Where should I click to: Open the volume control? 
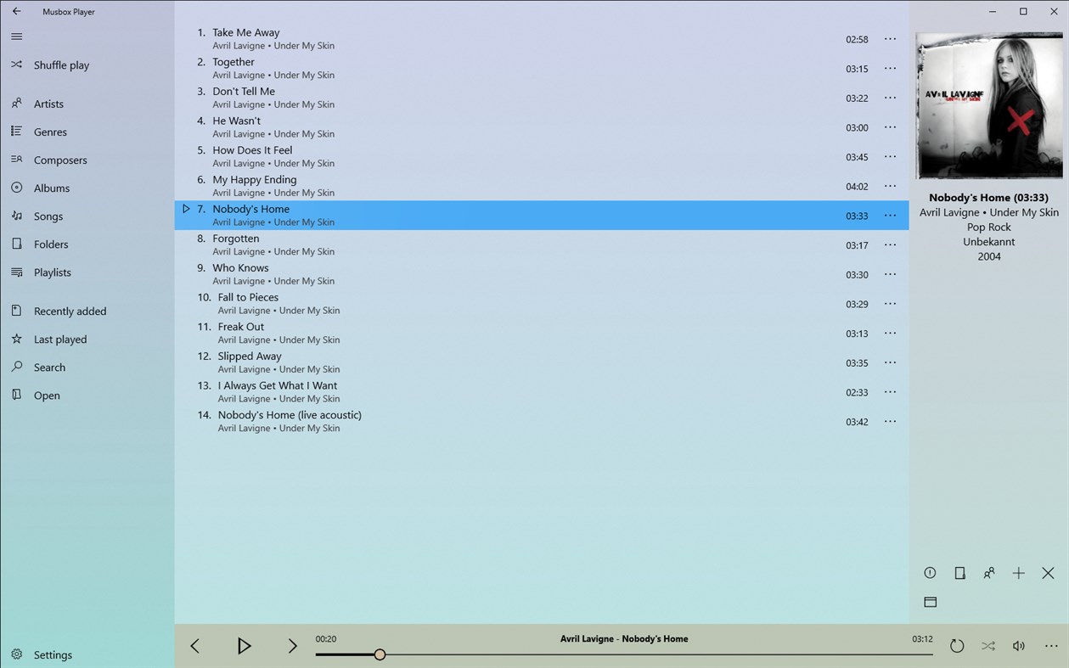point(1018,646)
